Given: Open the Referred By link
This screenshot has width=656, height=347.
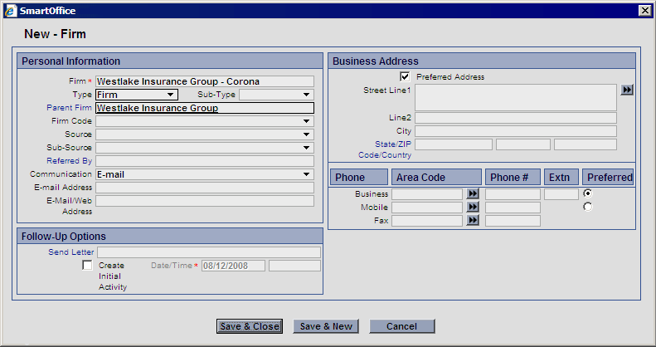Looking at the screenshot, I should coord(70,161).
